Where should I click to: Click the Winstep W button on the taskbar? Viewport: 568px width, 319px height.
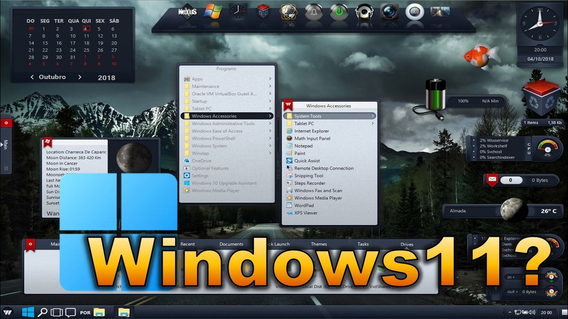click(x=8, y=312)
